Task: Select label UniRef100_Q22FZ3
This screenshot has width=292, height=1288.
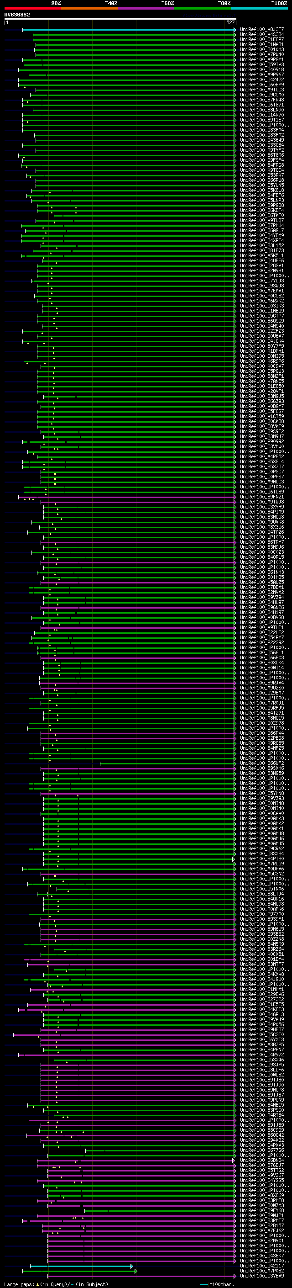Action: (x=261, y=331)
